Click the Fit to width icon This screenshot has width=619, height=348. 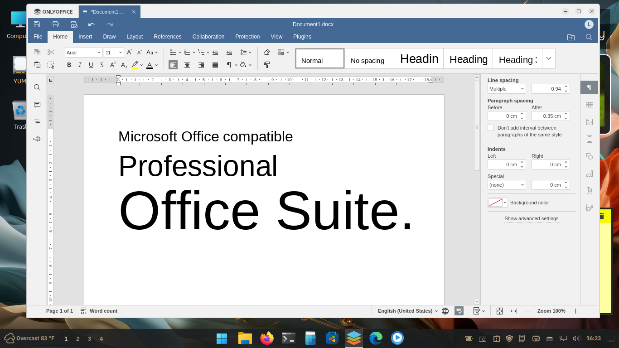[x=513, y=311]
